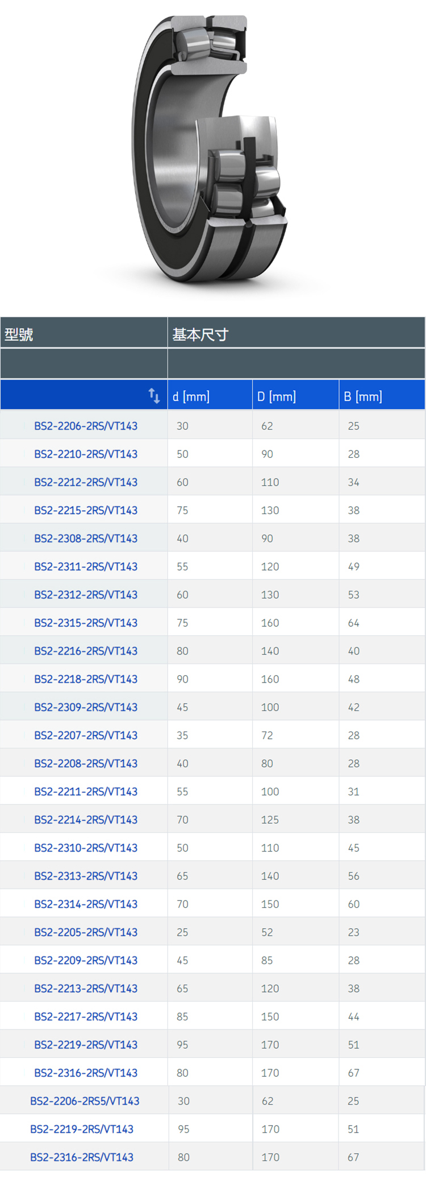
Task: Open the BS2-2315-2RS/VT143 link
Action: click(x=86, y=623)
